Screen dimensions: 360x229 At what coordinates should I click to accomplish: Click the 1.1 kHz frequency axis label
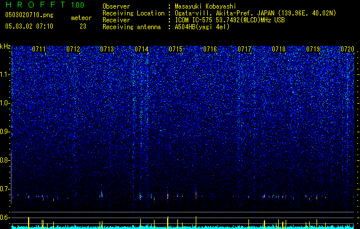(x=5, y=74)
